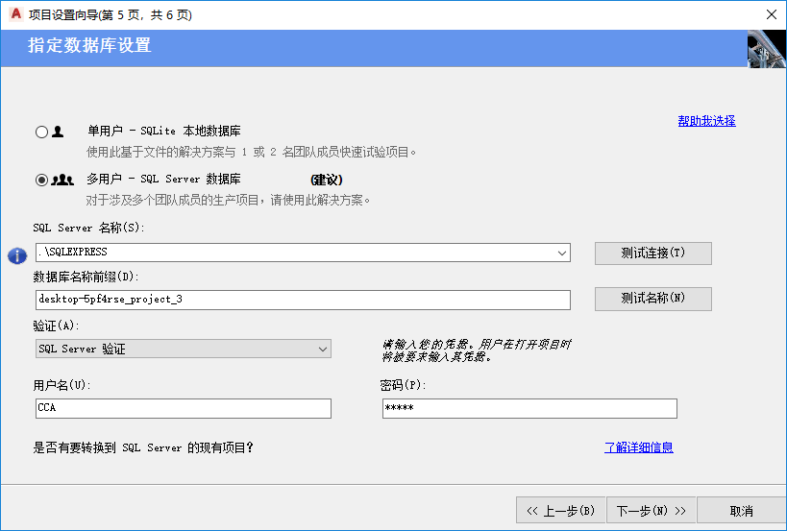The image size is (787, 531).
Task: Open the 帮助我选择 help link
Action: tap(706, 121)
